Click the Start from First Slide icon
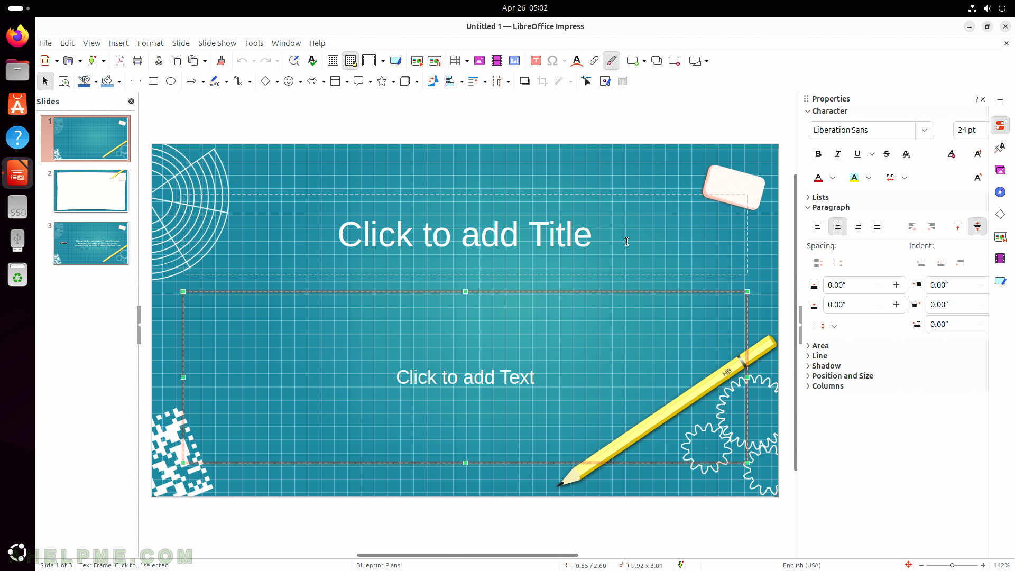The width and height of the screenshot is (1015, 571). 417,61
